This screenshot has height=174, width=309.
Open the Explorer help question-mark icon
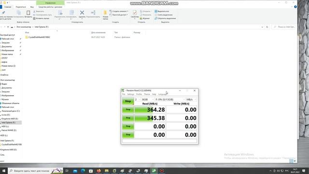(295, 7)
